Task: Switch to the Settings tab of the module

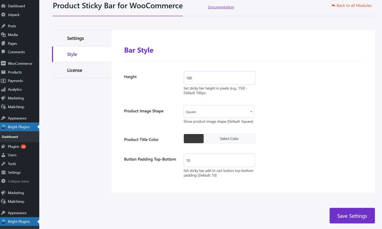Action: tap(82, 38)
